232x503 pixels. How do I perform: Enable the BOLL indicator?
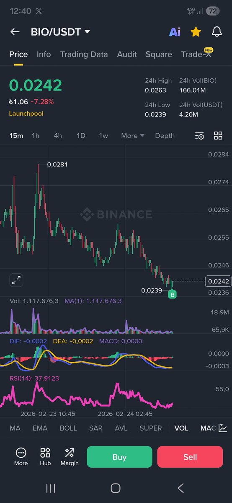(x=68, y=428)
